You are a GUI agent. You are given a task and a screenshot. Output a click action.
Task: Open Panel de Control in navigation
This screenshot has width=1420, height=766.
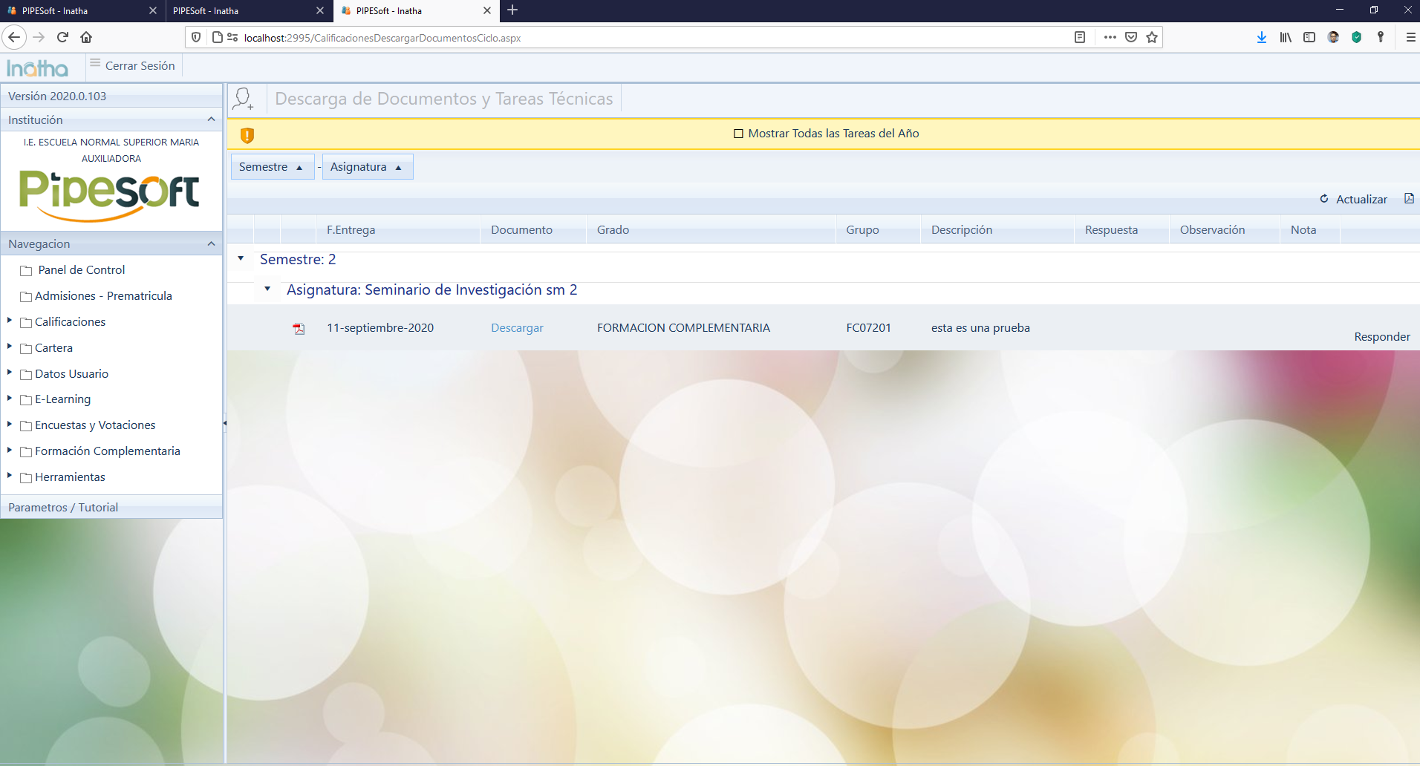[82, 270]
